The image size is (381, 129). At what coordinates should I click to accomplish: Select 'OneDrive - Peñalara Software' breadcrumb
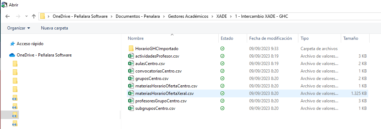tap(80, 16)
